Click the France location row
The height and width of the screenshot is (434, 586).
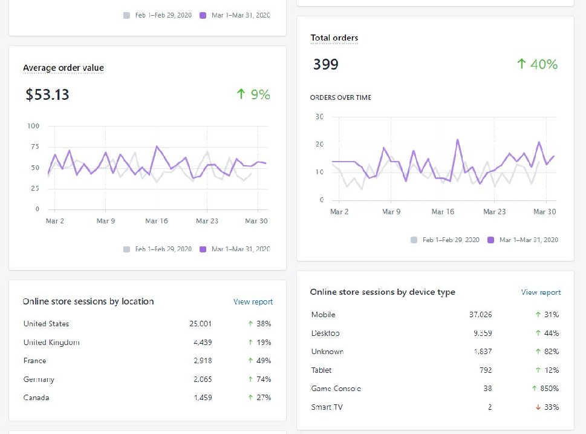coord(147,361)
